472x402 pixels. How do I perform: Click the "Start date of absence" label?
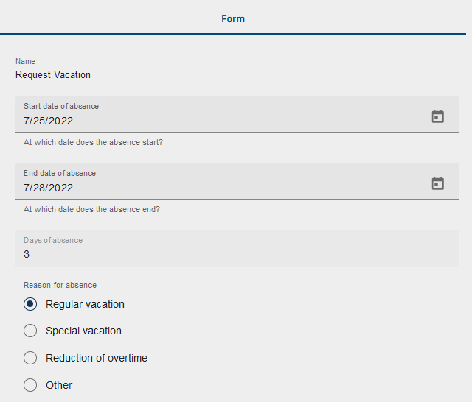(x=61, y=106)
